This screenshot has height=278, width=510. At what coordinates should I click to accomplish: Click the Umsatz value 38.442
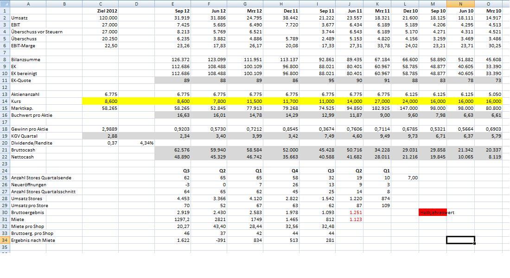tap(281, 18)
